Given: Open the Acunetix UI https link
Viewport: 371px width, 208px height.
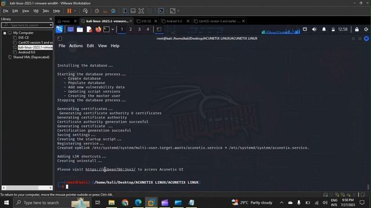Looking at the screenshot, I should coord(111,169).
